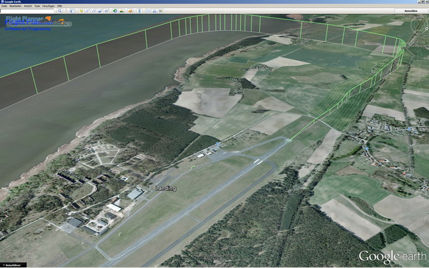Viewport: 429px width, 268px height.
Task: Toggle historical imagery clock button
Action: 115,11
